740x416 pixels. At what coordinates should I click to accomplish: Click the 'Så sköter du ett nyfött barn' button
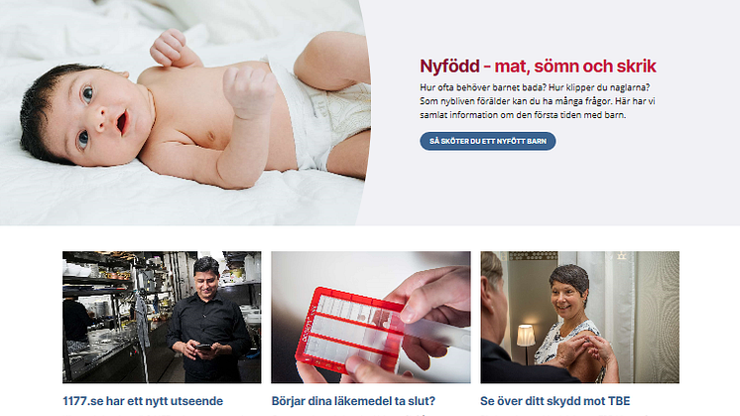[487, 141]
